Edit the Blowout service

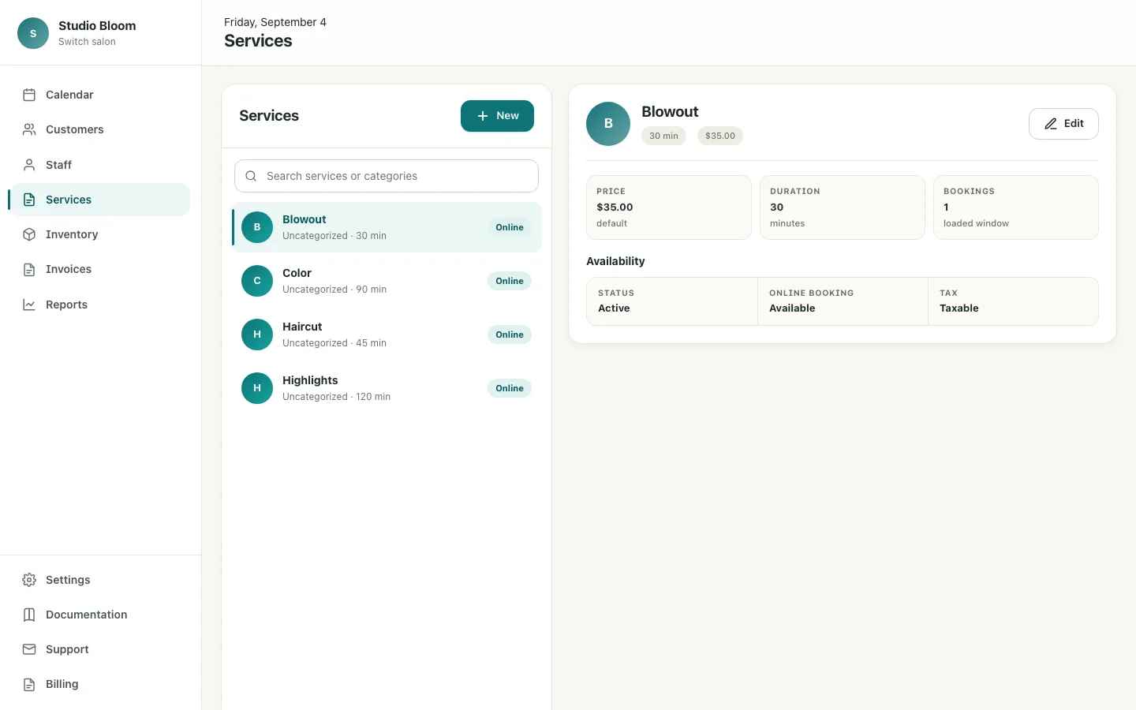click(x=1063, y=124)
